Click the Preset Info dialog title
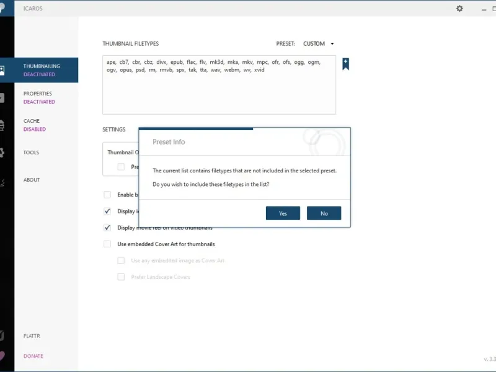Viewport: 496px width, 372px height. click(169, 142)
